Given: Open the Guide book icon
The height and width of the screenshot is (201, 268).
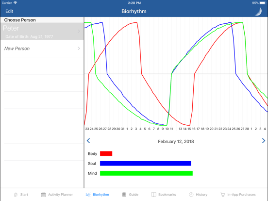Looking at the screenshot, I should coord(124,195).
